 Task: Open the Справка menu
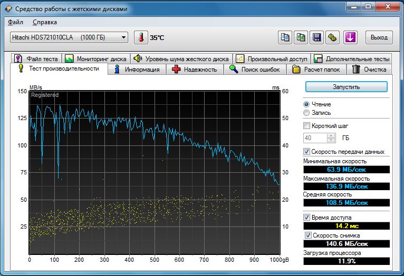pyautogui.click(x=45, y=22)
